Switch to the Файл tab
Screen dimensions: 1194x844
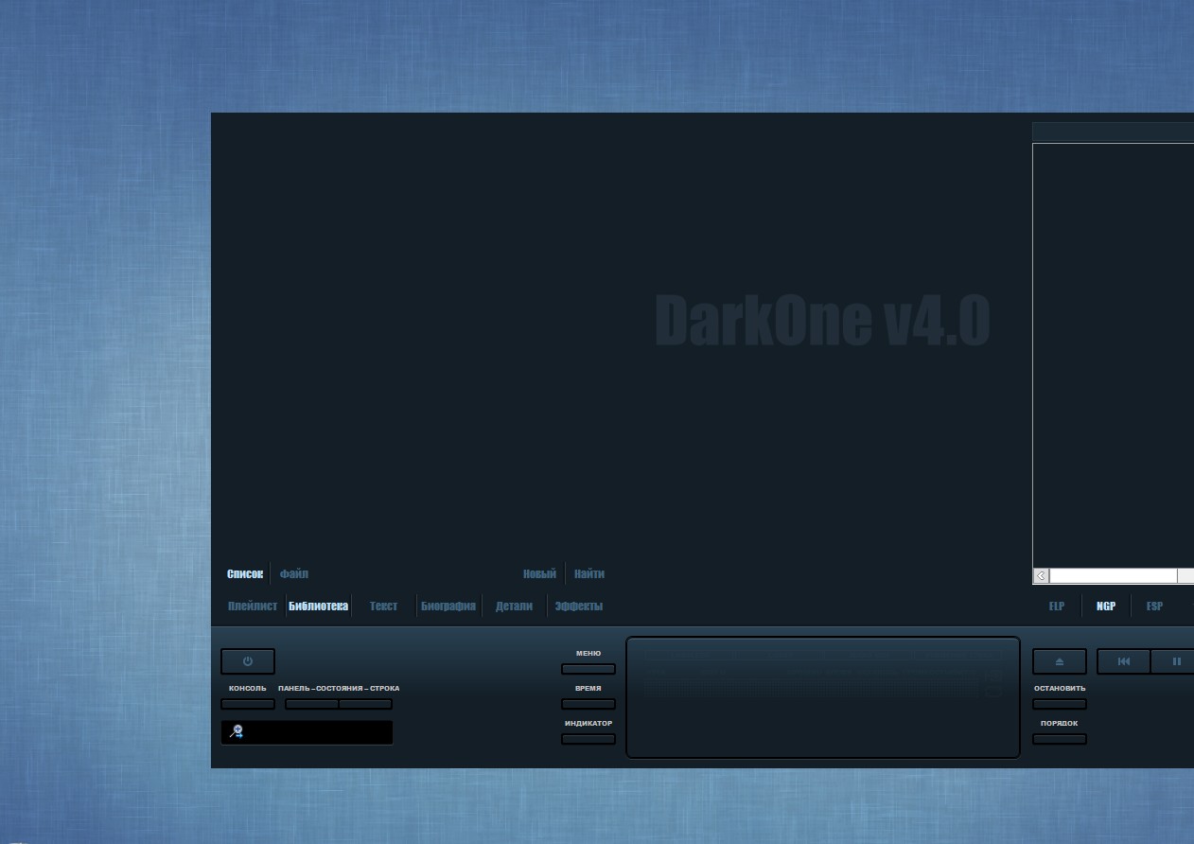click(x=294, y=573)
